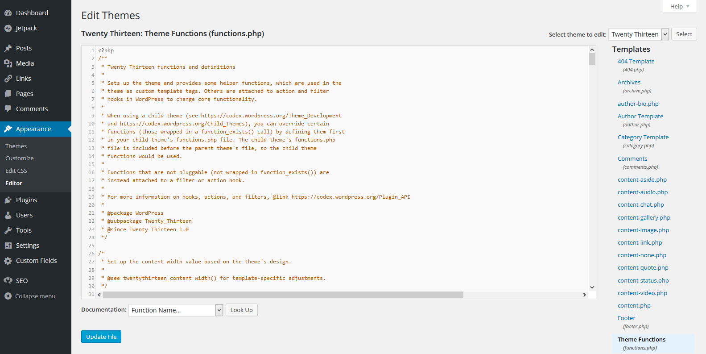Click the Comments speech bubble icon
Screen dimensions: 706x354
pyautogui.click(x=8, y=109)
